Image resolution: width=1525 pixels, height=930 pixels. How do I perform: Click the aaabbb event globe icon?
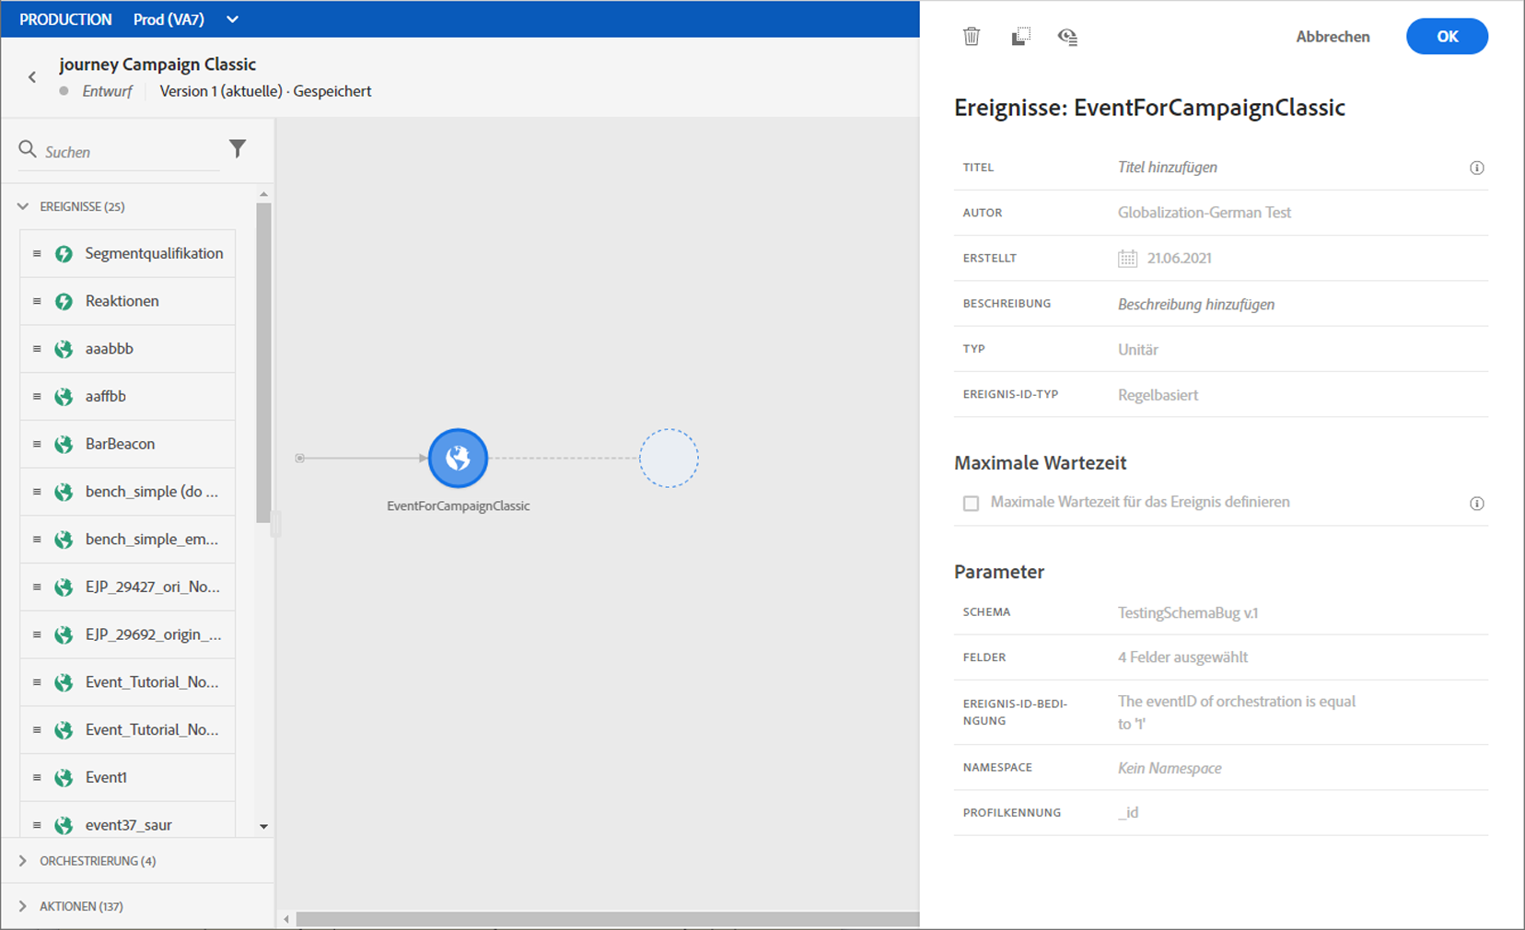64,349
